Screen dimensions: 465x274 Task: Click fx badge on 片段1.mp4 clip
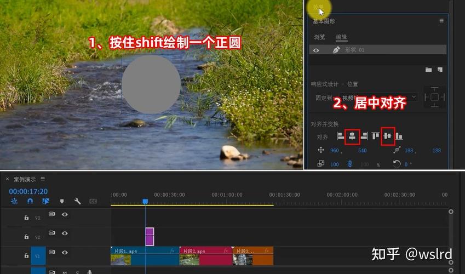[173, 251]
